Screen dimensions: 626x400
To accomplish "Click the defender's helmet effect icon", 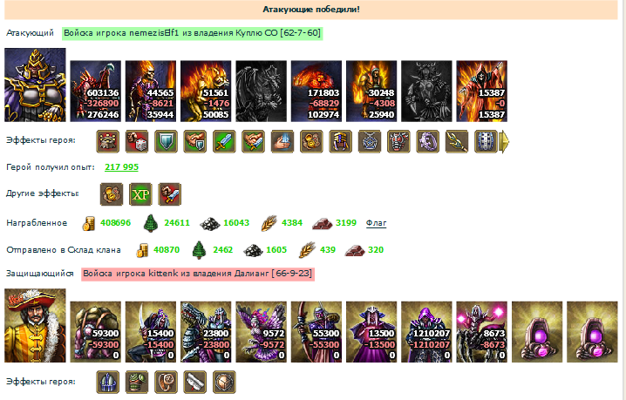I will 108,382.
